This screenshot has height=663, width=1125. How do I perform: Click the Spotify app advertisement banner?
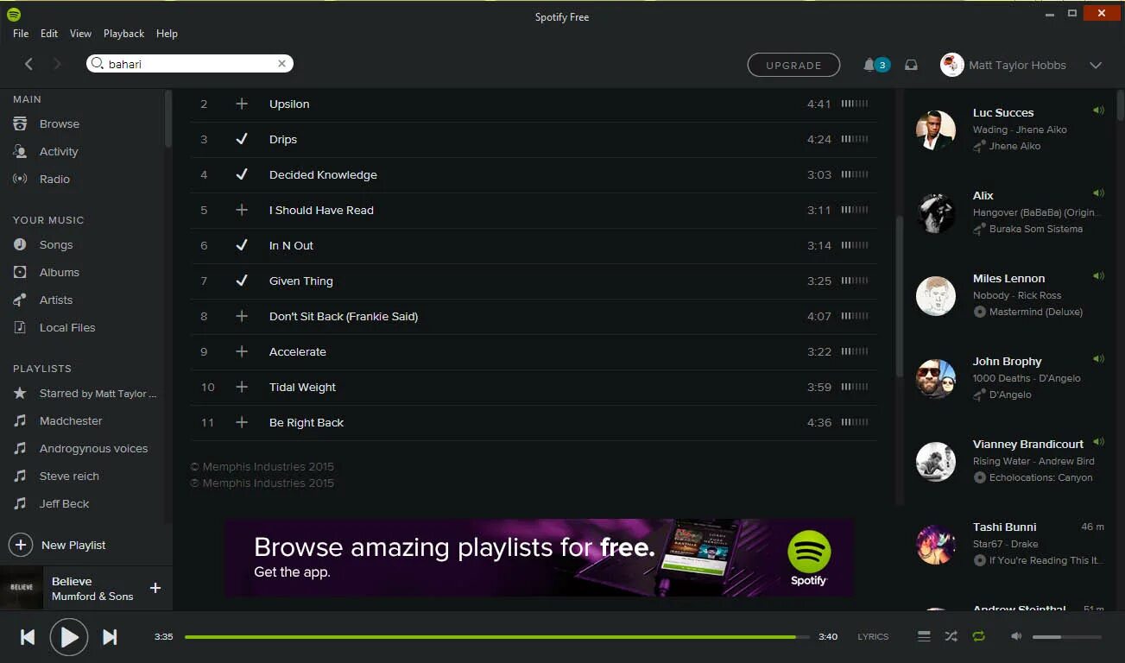[540, 557]
